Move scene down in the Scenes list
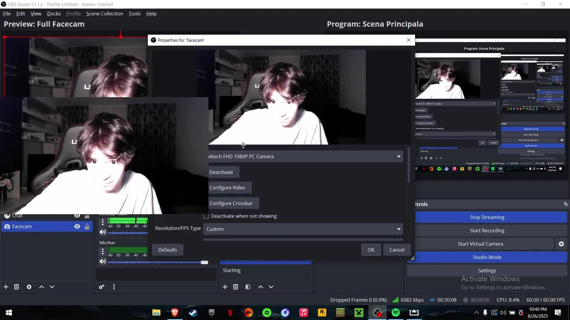The width and height of the screenshot is (570, 320). pos(271,287)
